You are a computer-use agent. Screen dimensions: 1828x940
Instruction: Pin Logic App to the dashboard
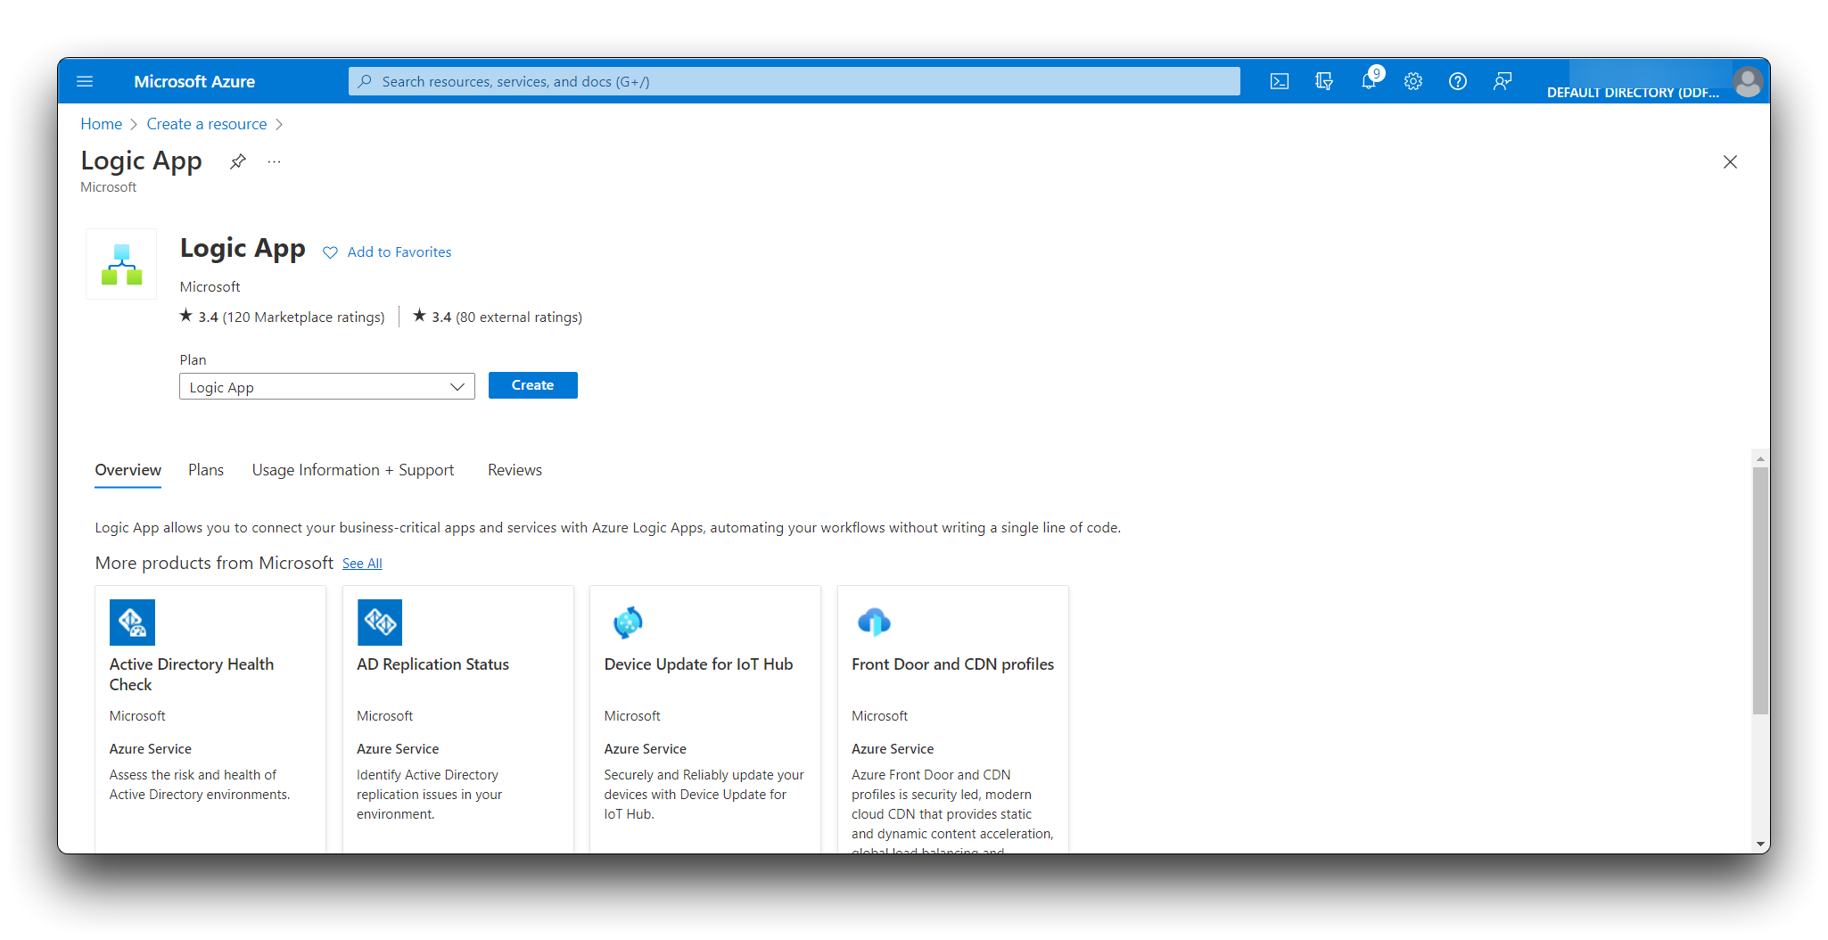[x=237, y=161]
